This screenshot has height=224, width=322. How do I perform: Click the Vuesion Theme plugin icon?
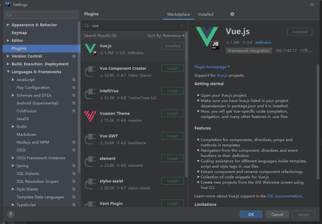point(91,116)
